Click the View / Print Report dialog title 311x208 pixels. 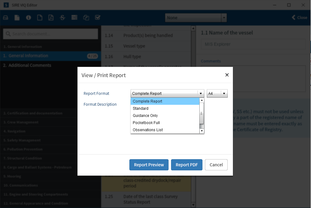point(104,75)
